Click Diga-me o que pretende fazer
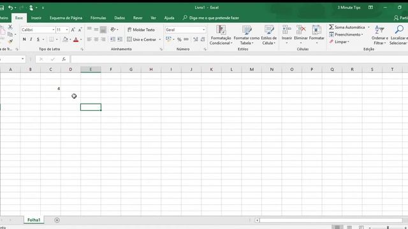 pyautogui.click(x=211, y=18)
